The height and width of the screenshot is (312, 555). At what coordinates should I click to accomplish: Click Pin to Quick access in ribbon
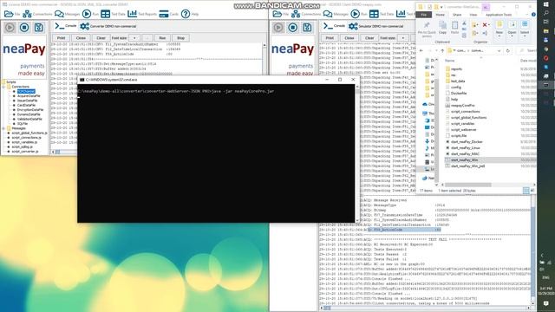(x=427, y=29)
